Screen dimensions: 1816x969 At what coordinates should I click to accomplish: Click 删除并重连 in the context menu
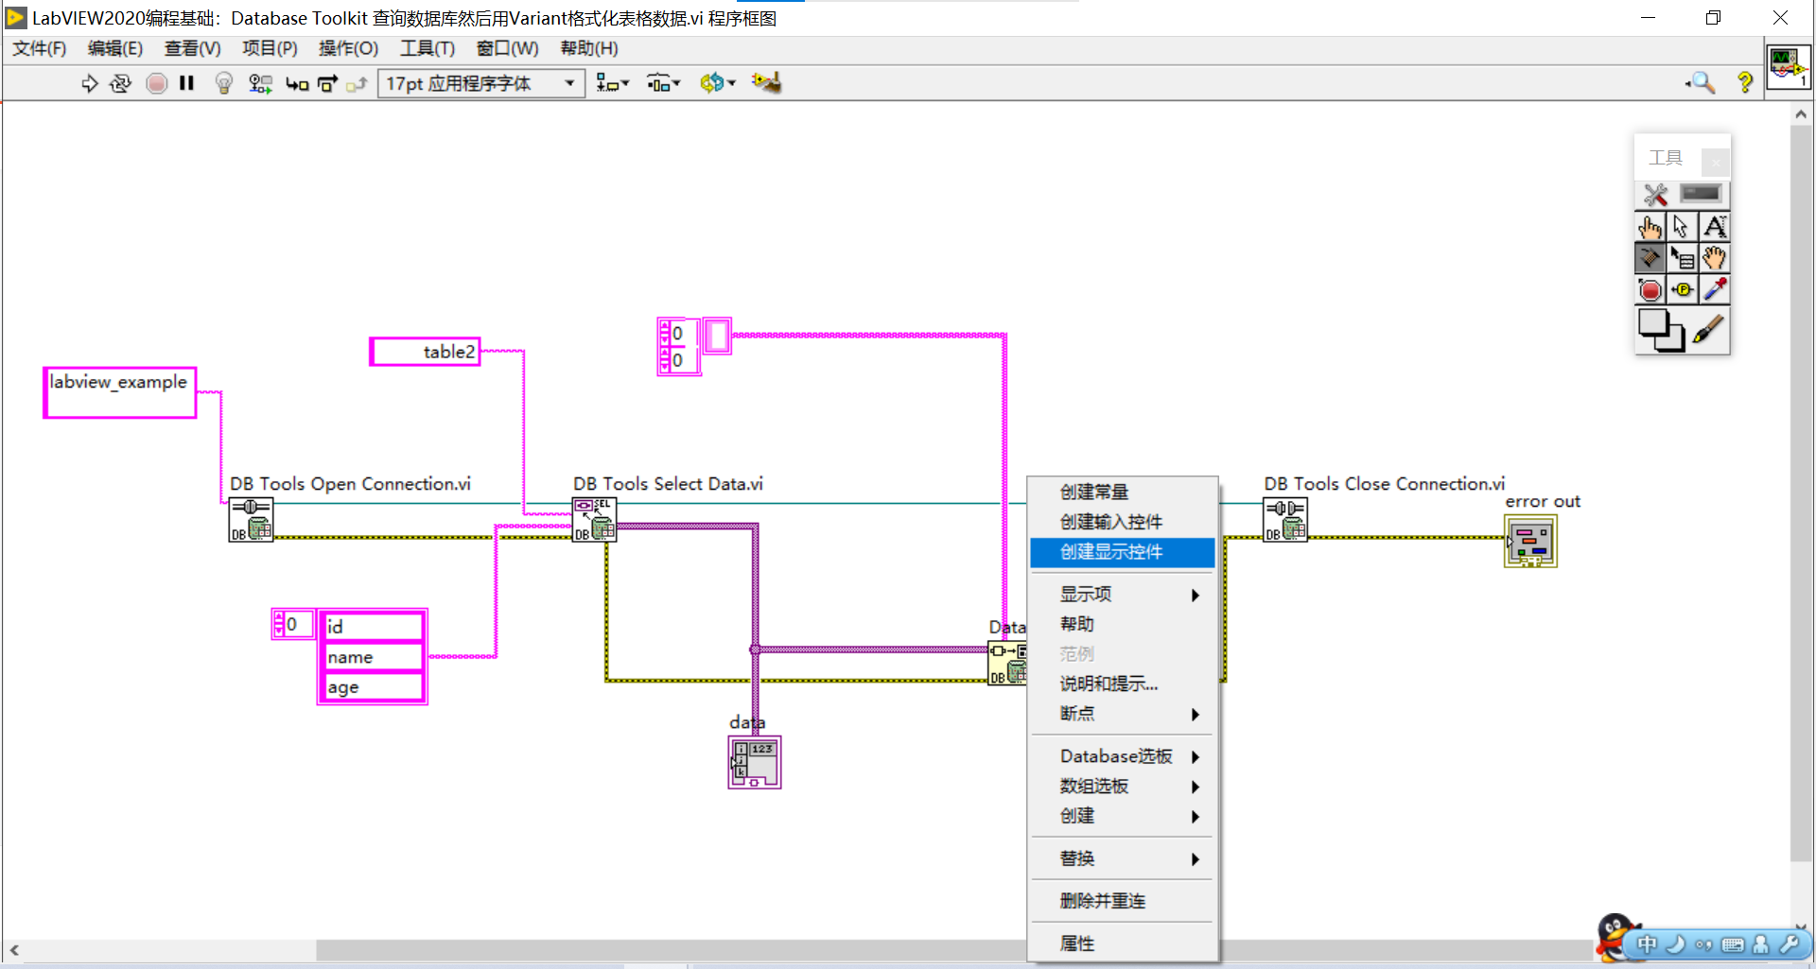(1102, 900)
